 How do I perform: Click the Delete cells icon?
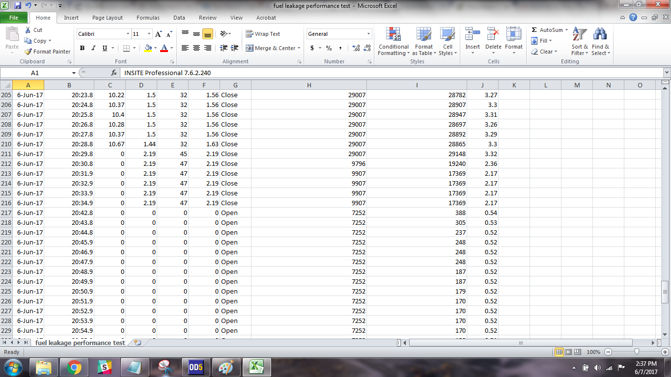[x=493, y=34]
